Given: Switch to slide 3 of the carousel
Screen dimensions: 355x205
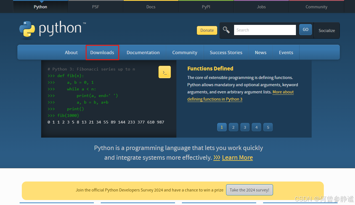Looking at the screenshot, I should (245, 127).
